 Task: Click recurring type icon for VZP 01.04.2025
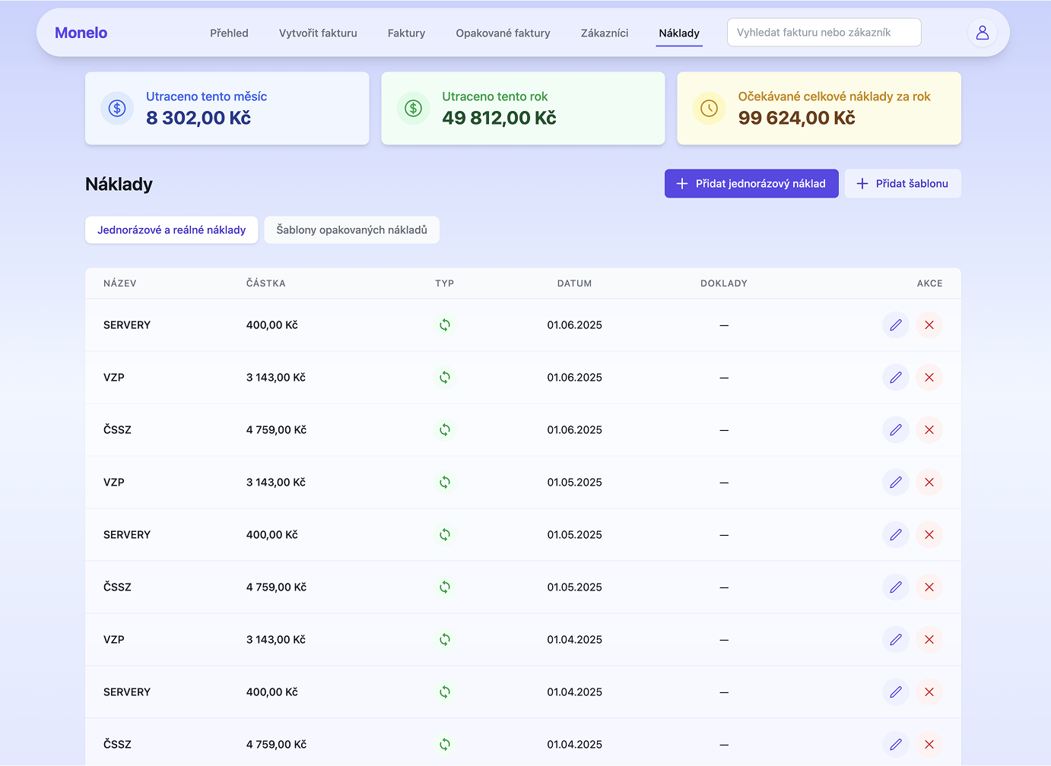pyautogui.click(x=445, y=640)
